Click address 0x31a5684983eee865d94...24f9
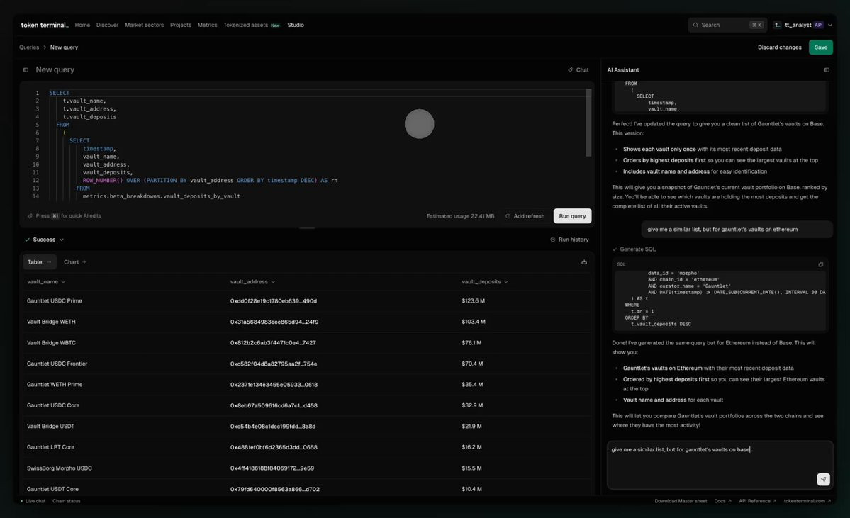 click(x=274, y=322)
